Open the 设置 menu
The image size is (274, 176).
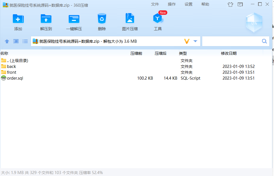pyautogui.click(x=189, y=4)
